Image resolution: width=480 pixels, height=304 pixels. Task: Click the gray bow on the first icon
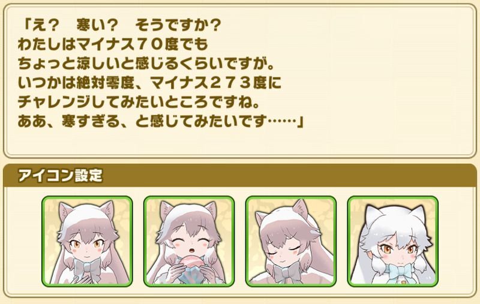[88, 267]
